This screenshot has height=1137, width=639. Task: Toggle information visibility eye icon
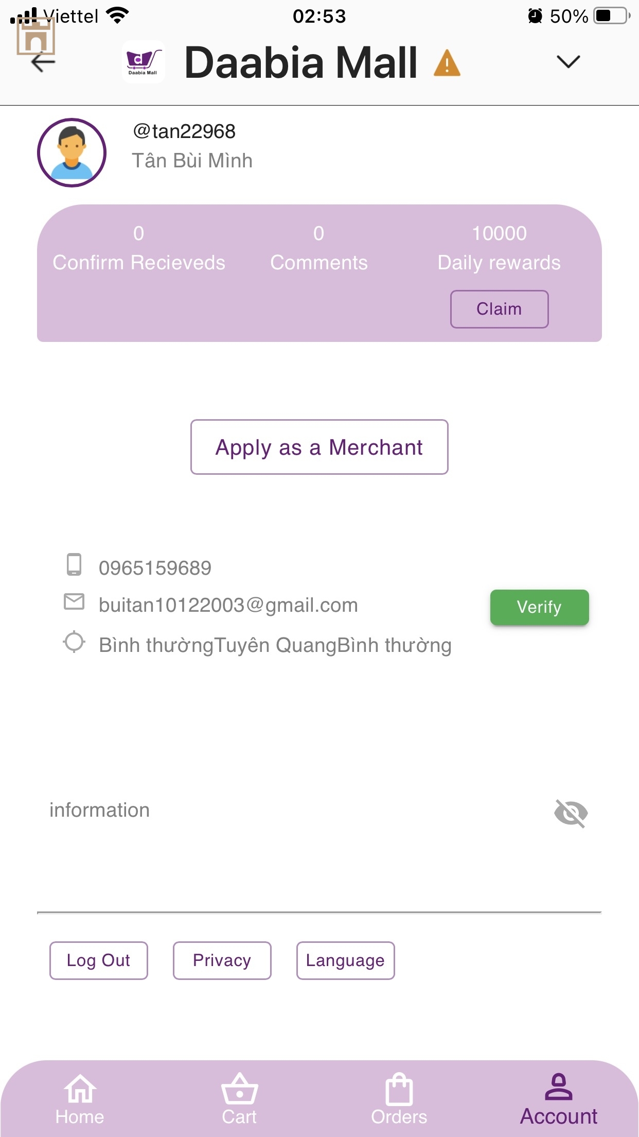571,813
